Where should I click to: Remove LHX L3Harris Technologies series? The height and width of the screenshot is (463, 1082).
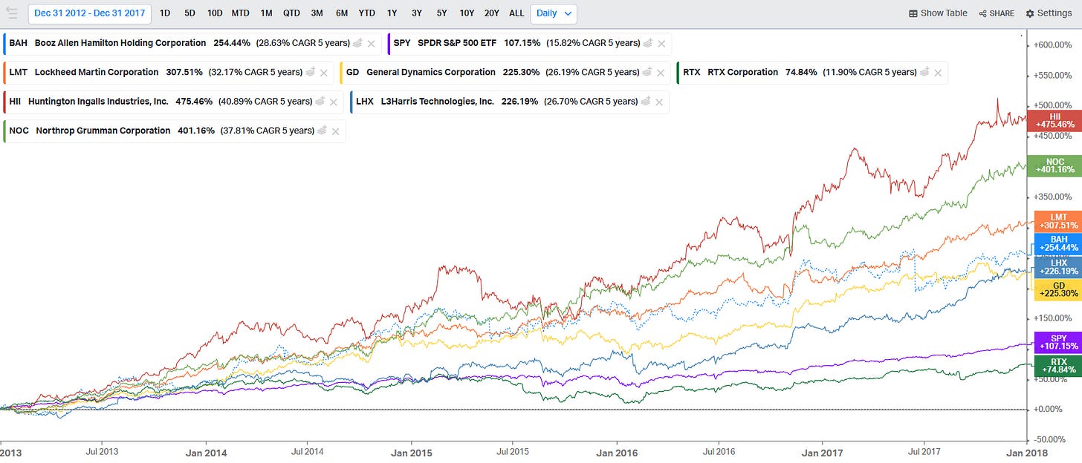658,102
